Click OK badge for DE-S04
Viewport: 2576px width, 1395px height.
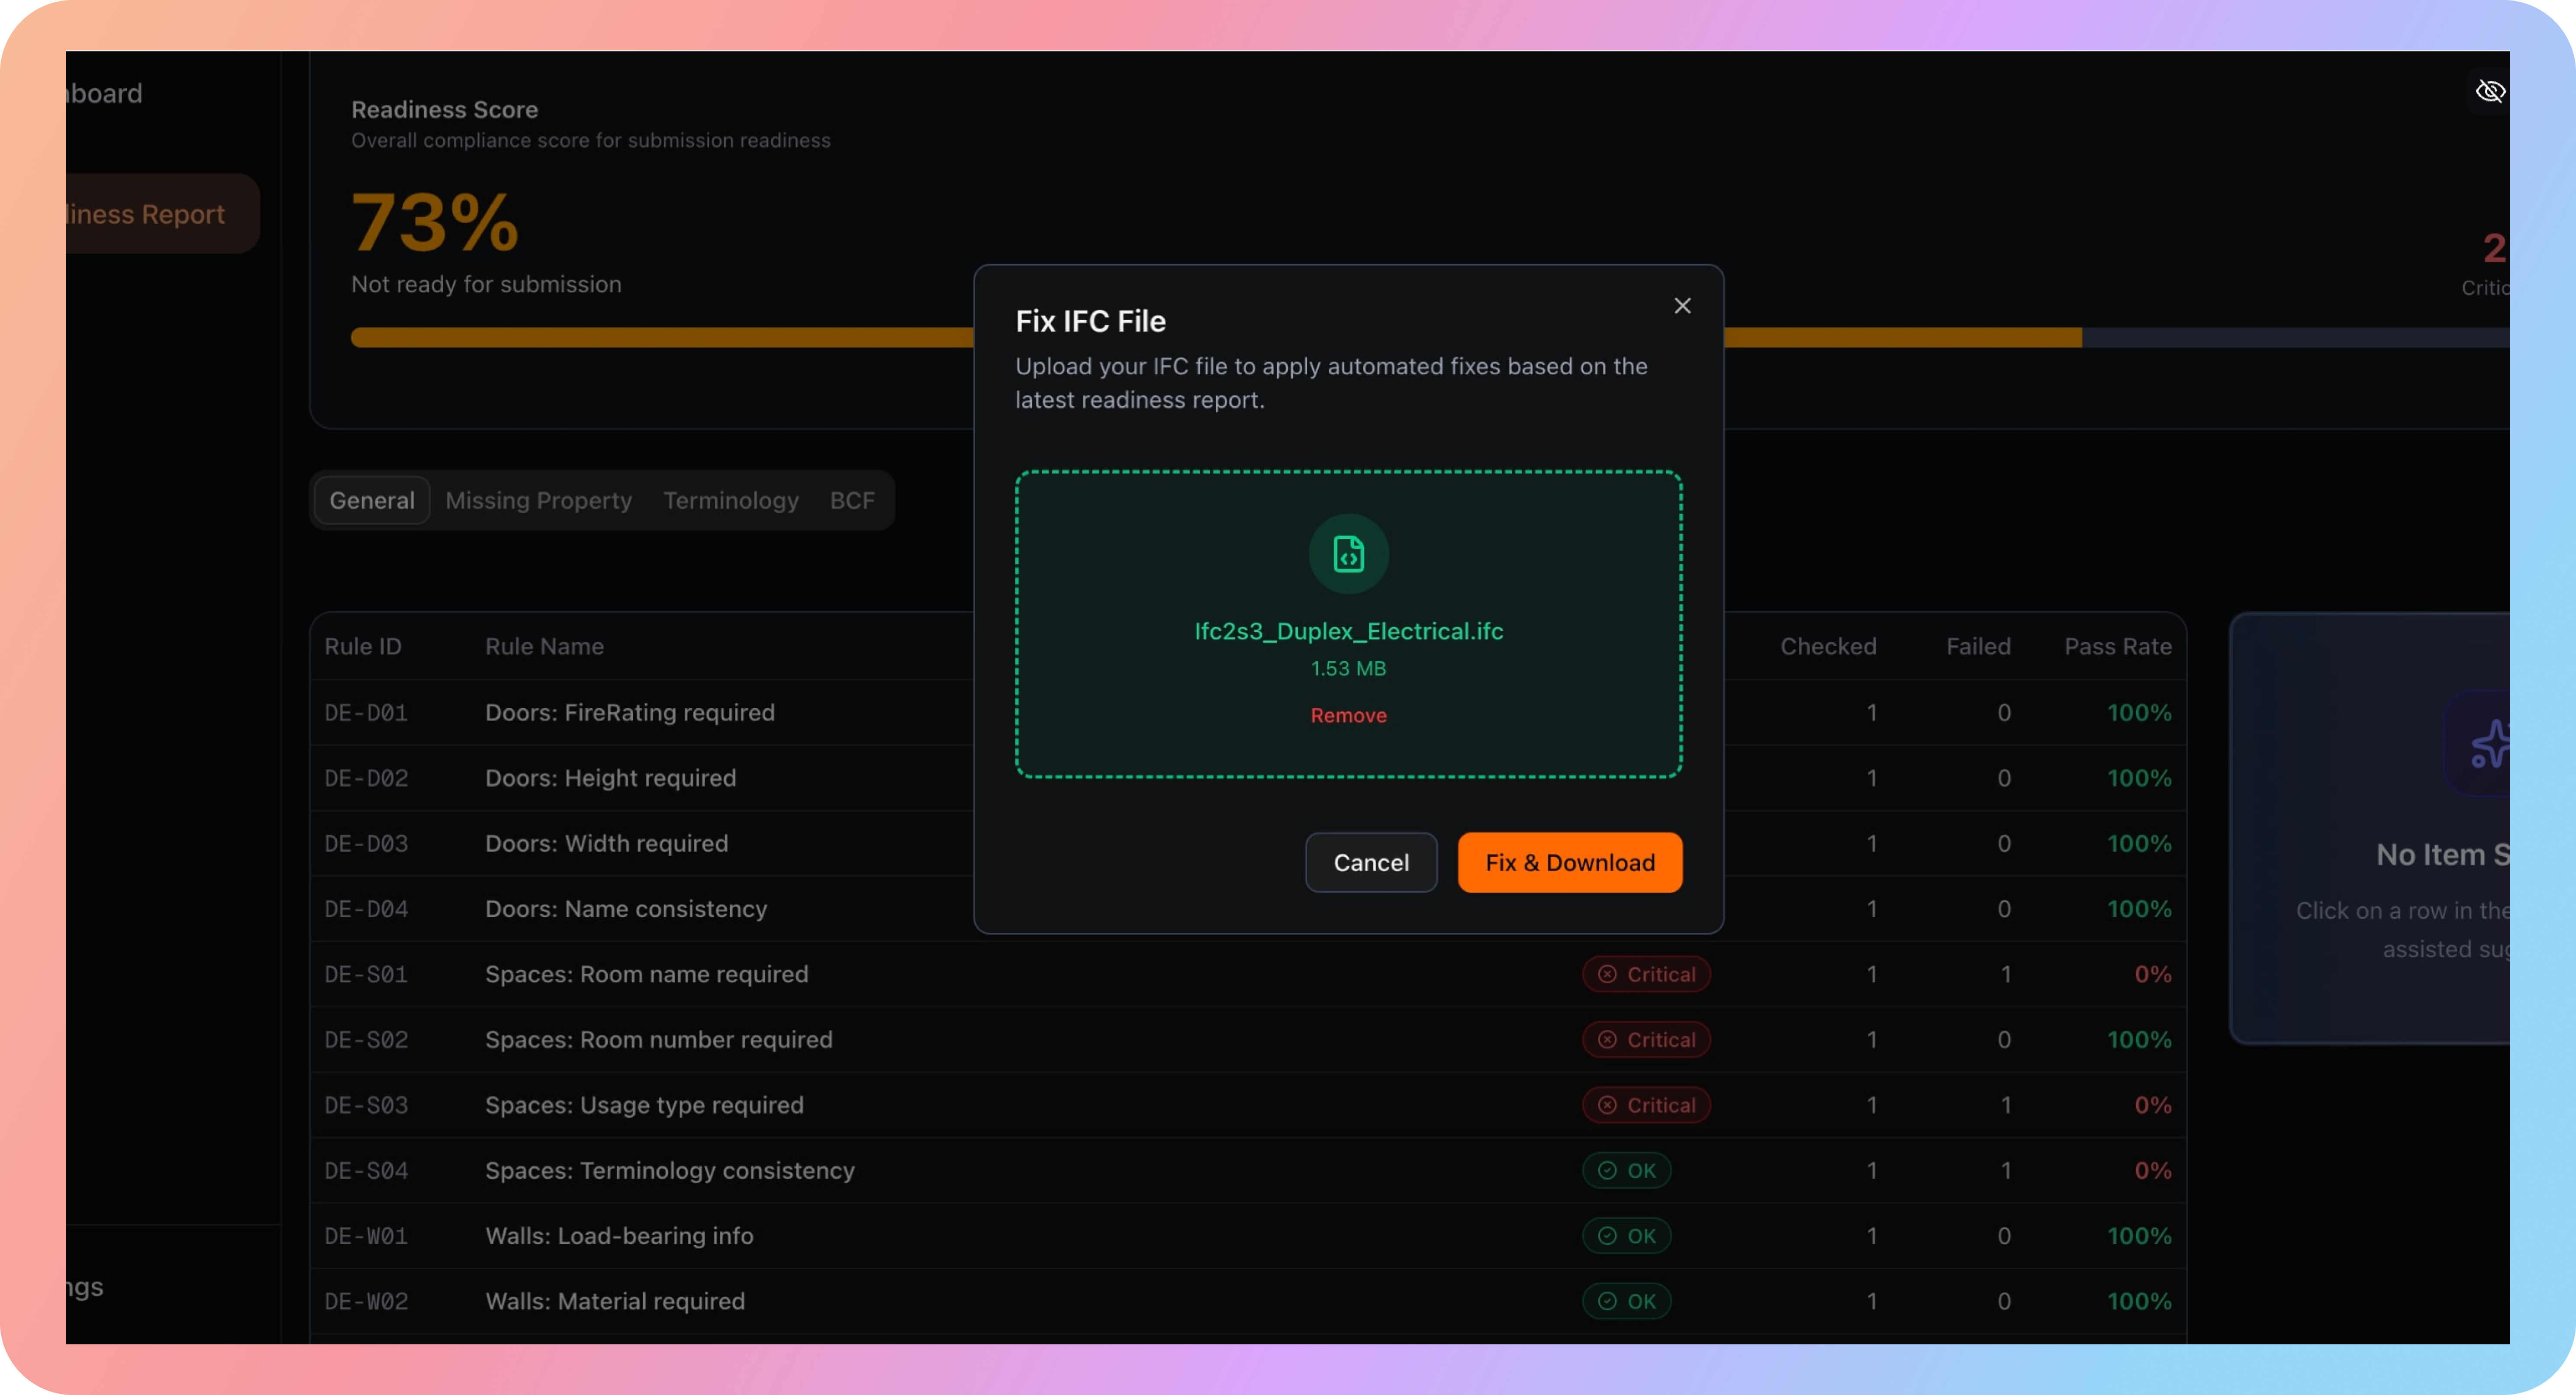coord(1626,1170)
